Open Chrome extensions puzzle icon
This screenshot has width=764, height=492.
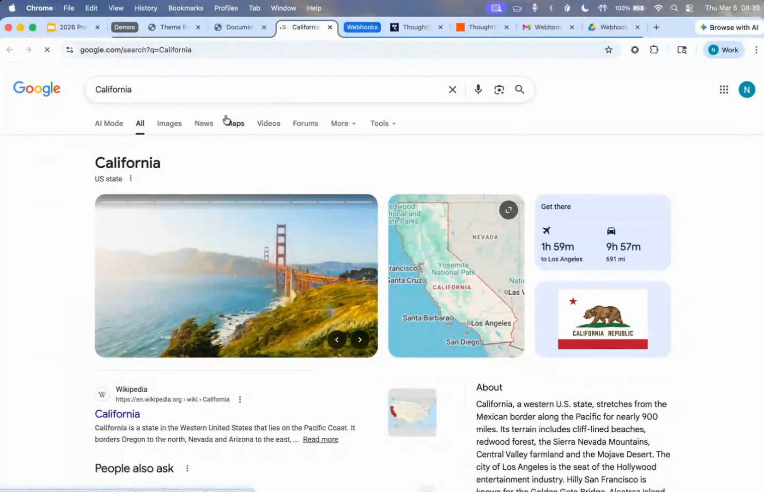tap(653, 50)
